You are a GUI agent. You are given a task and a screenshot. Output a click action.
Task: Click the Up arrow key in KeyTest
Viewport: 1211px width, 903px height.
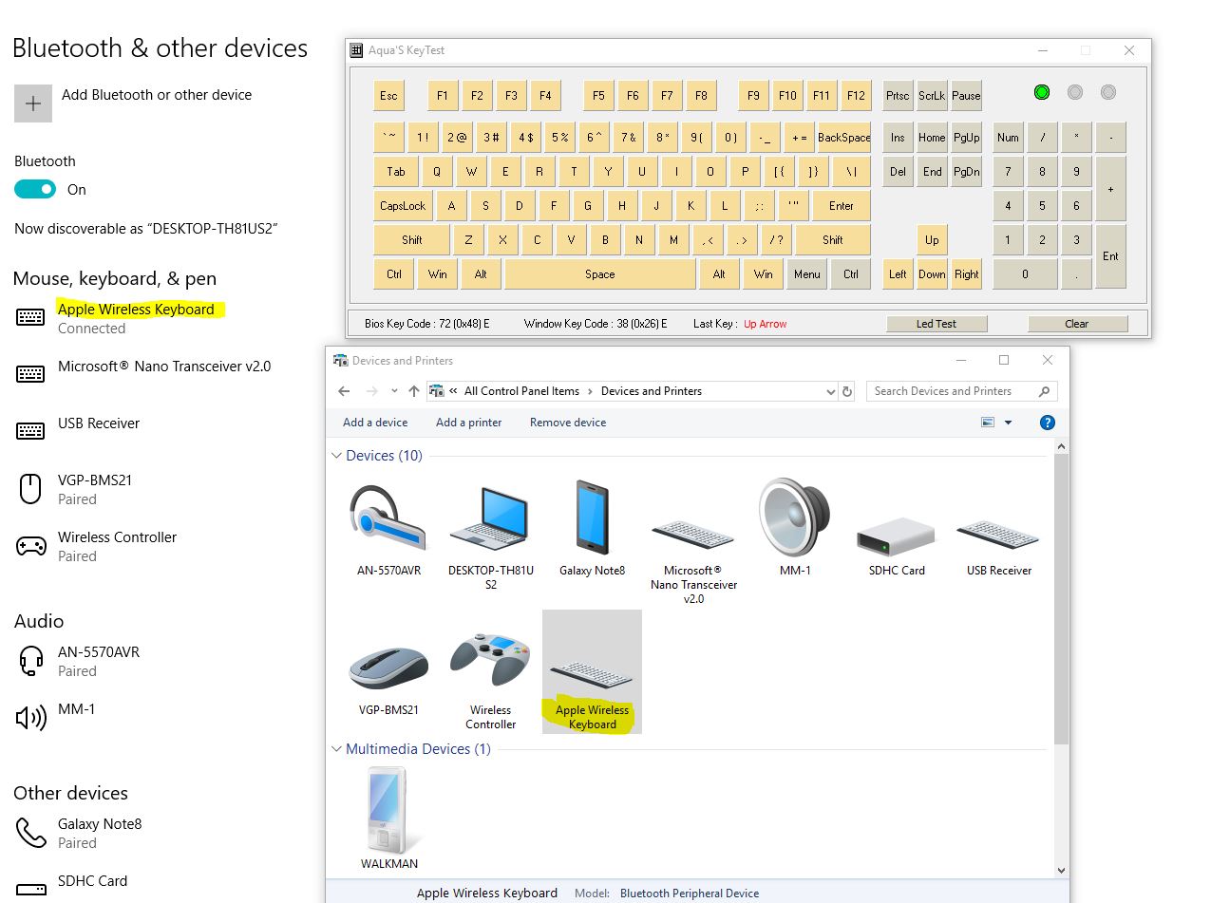(932, 240)
